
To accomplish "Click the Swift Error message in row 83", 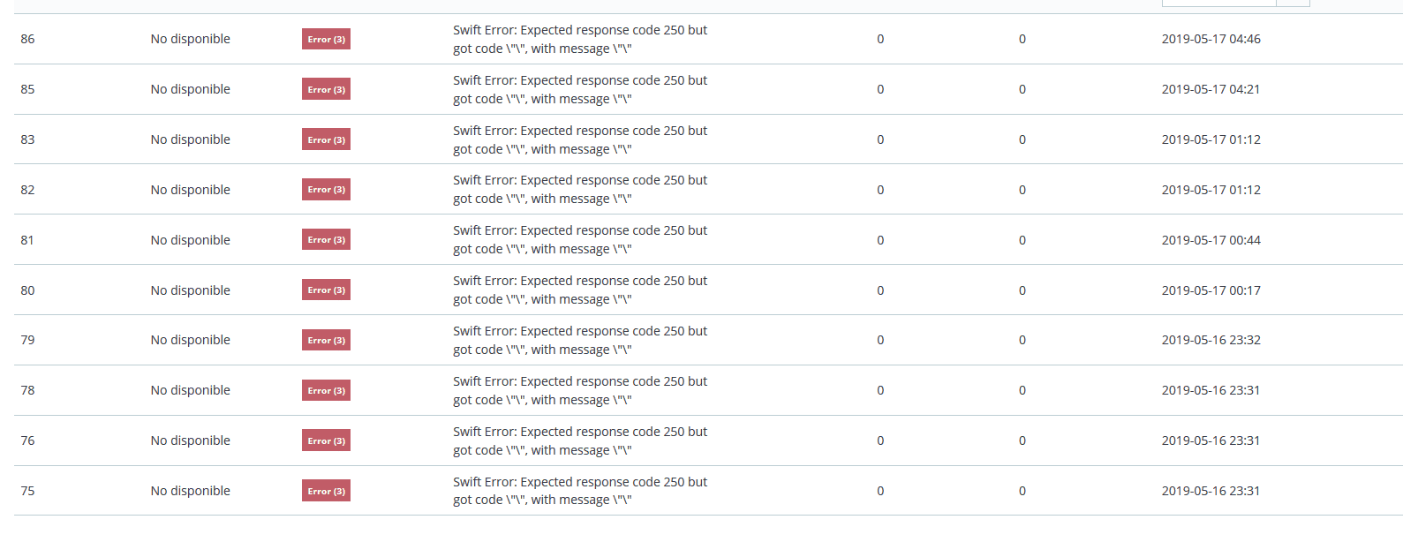I will click(580, 139).
